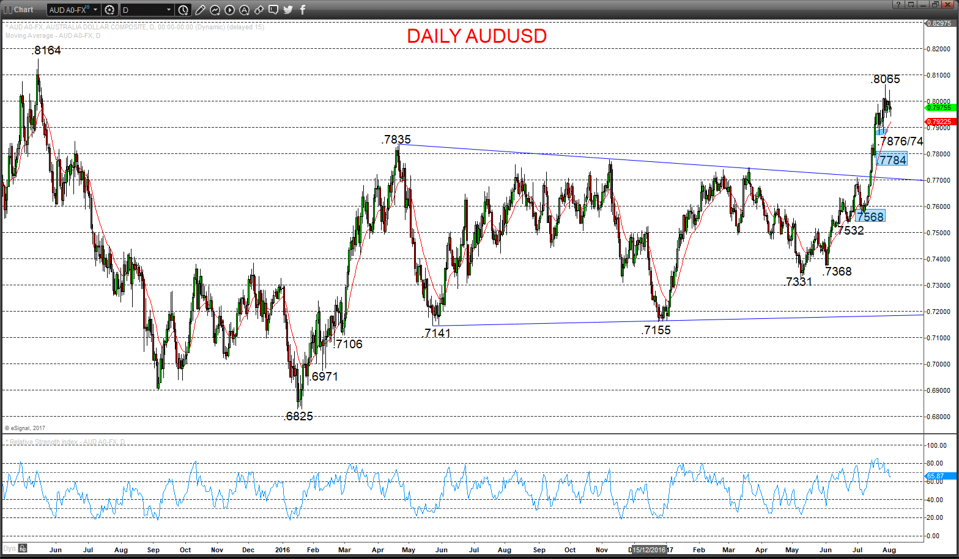
Task: Open the window layout dropdown icon
Action: click(x=911, y=4)
